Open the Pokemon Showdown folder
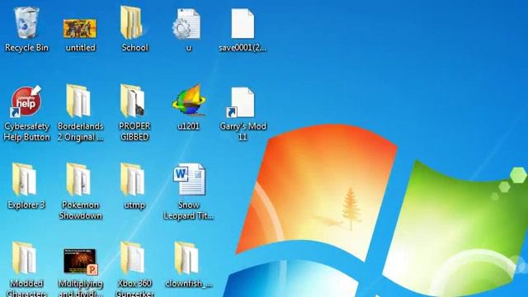 (x=79, y=180)
